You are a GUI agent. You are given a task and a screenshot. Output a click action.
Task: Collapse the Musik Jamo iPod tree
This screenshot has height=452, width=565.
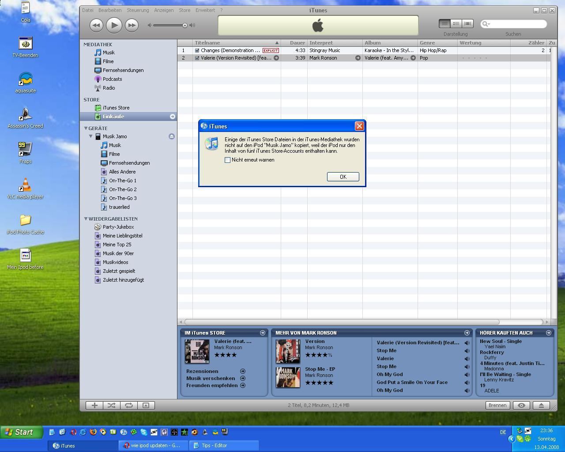coord(91,136)
